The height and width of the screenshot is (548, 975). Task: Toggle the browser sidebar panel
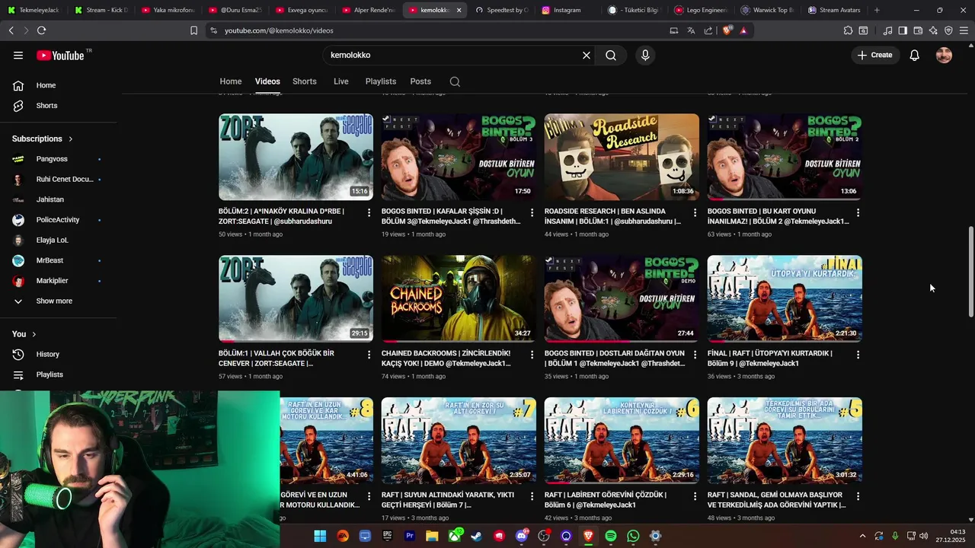903,30
